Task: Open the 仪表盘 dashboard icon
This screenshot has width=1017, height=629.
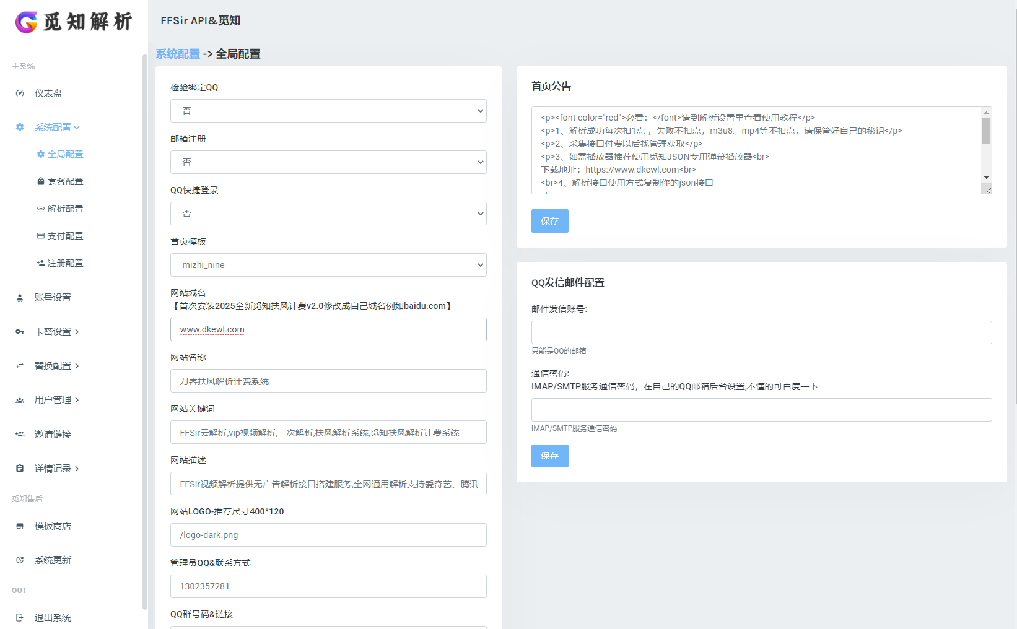Action: [19, 93]
